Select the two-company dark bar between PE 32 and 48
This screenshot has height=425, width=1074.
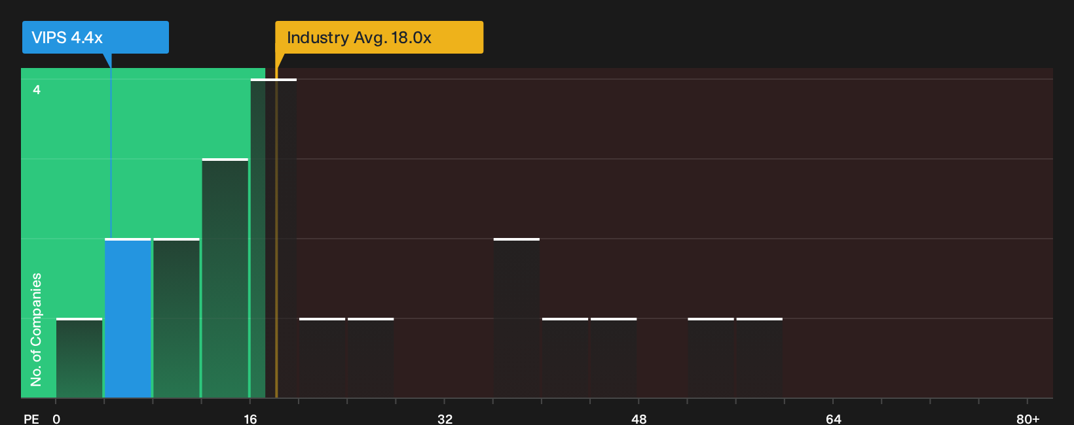pyautogui.click(x=517, y=318)
